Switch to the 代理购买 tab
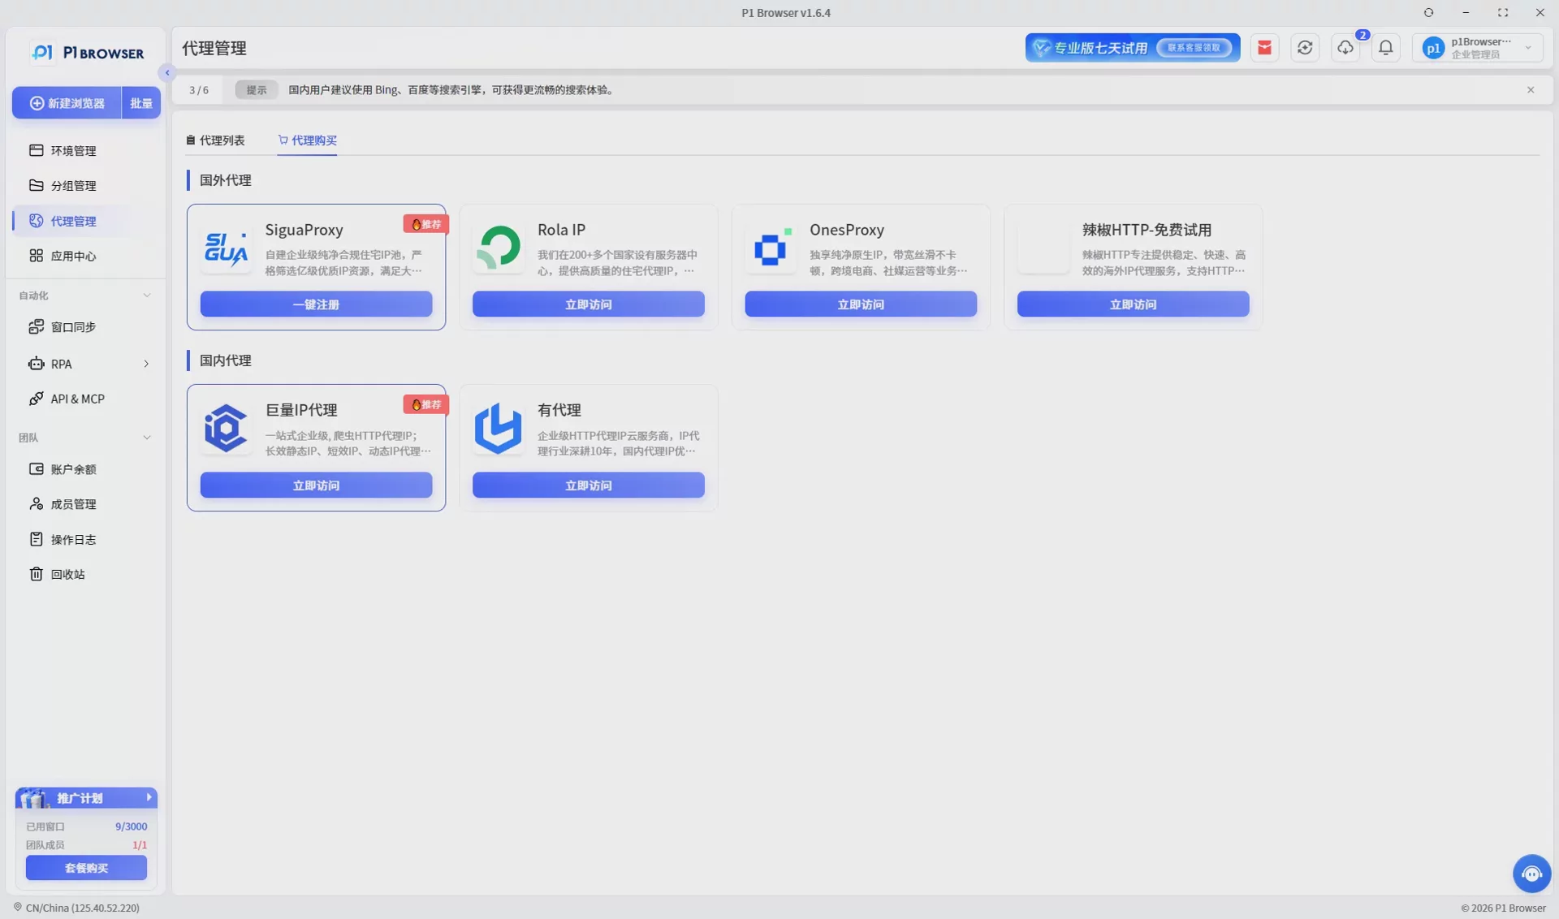The width and height of the screenshot is (1559, 919). click(x=307, y=140)
